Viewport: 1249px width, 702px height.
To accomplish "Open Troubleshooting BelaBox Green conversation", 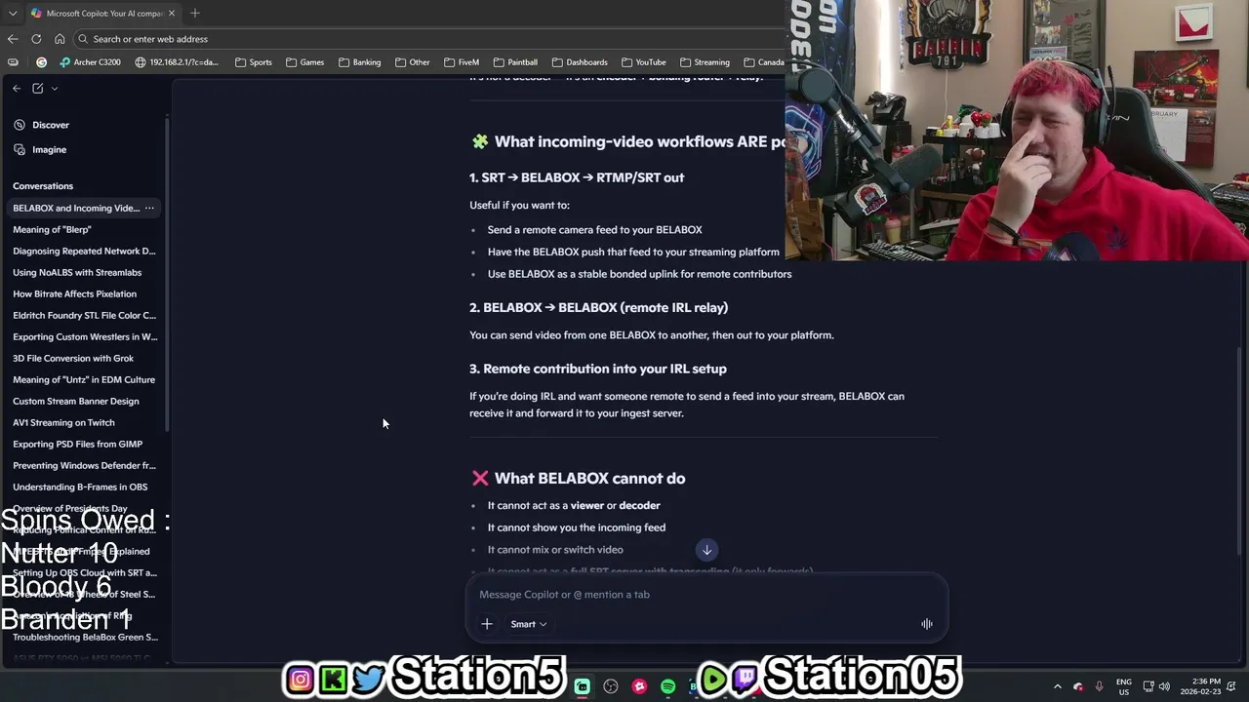I will click(x=85, y=637).
